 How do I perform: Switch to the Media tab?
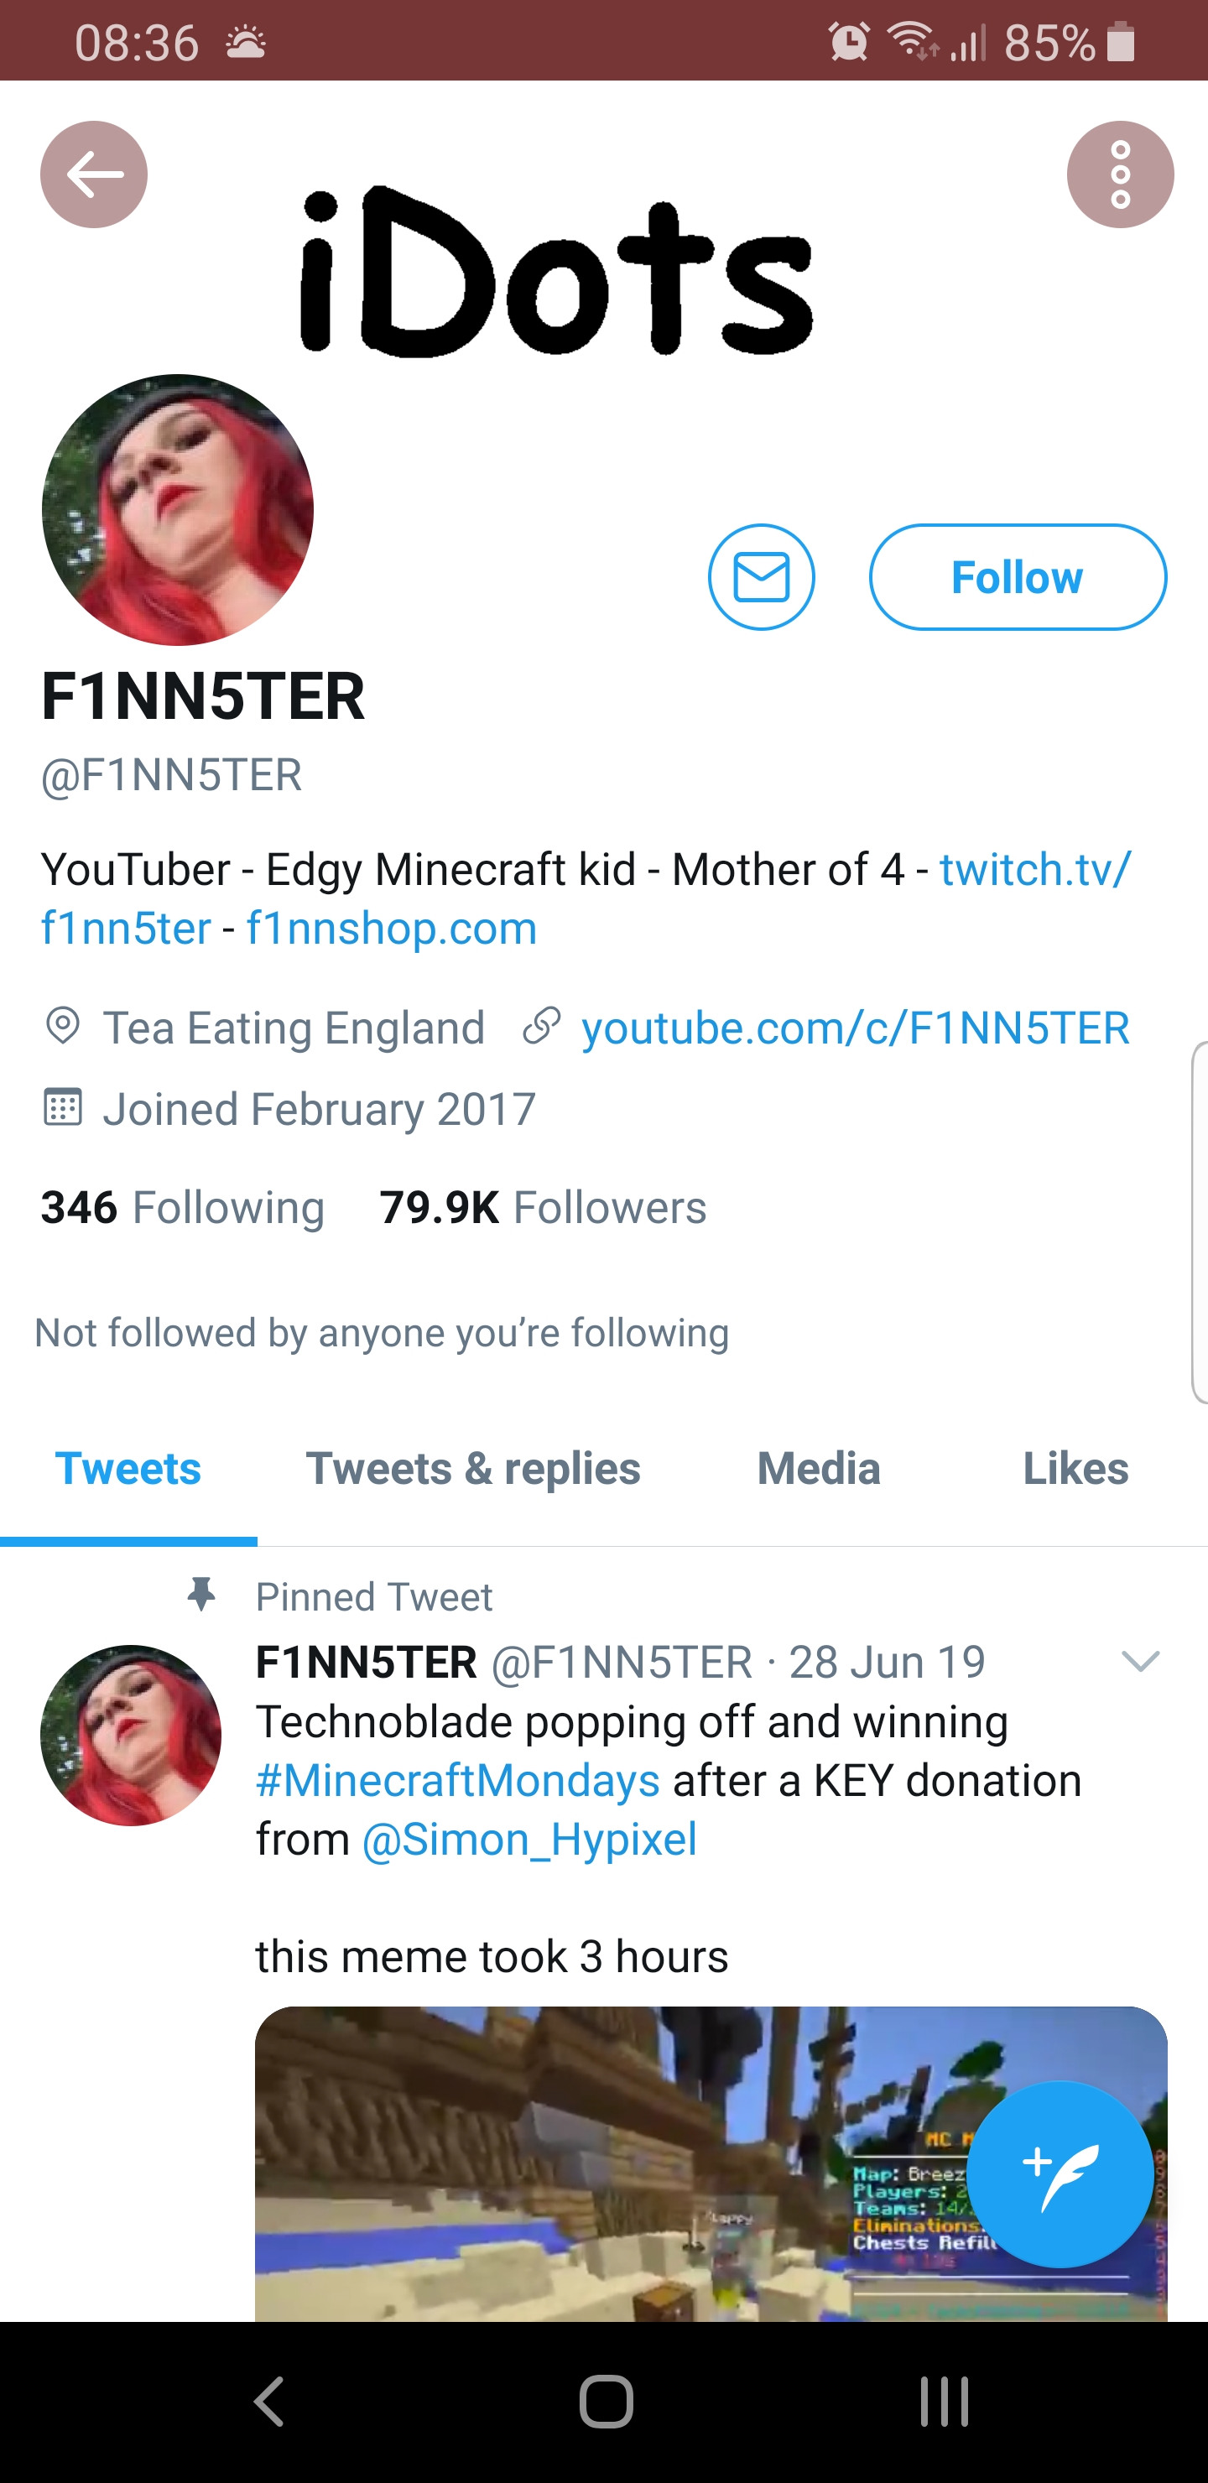tap(819, 1468)
